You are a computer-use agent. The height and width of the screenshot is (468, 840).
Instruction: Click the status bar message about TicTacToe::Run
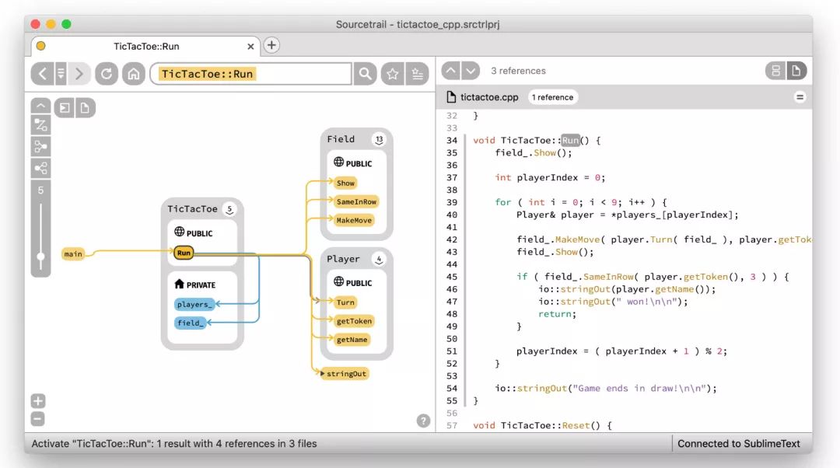pyautogui.click(x=174, y=443)
